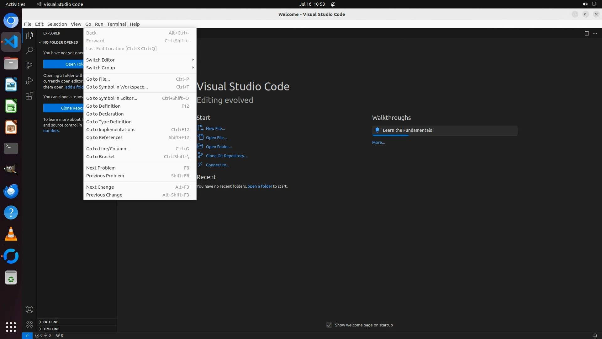The width and height of the screenshot is (602, 339).
Task: Open the Manage gear icon
Action: tap(29, 324)
